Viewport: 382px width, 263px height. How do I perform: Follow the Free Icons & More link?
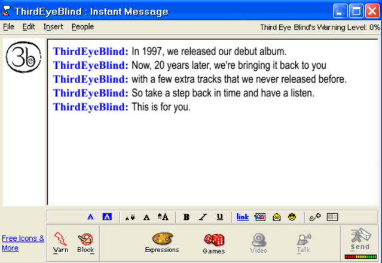(x=23, y=243)
